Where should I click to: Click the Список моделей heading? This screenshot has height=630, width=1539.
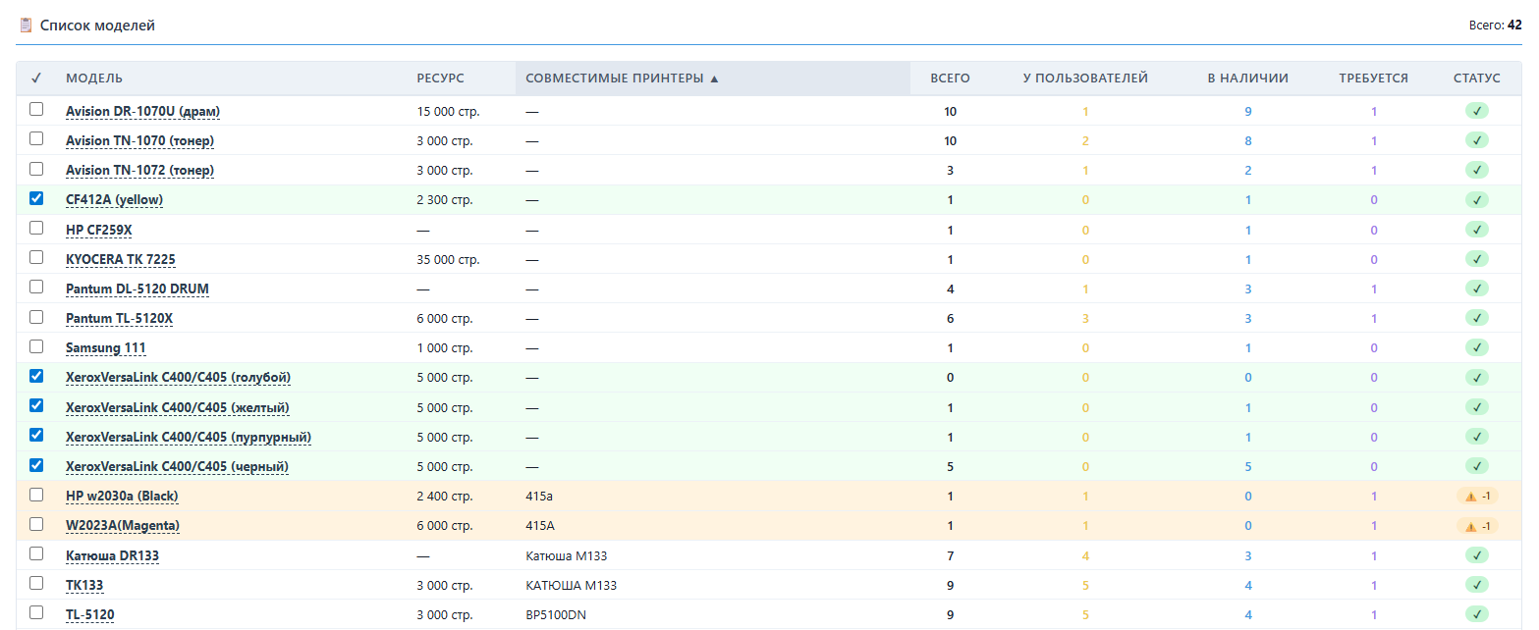coord(97,26)
